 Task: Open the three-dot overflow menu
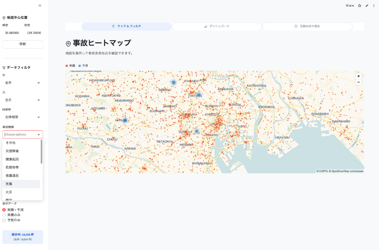tap(374, 6)
